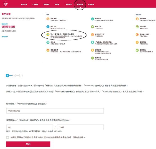Click the yellow credit card Visa payment icon

(48, 35)
